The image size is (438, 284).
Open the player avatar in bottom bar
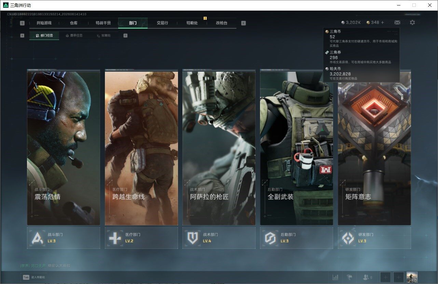[x=412, y=277]
